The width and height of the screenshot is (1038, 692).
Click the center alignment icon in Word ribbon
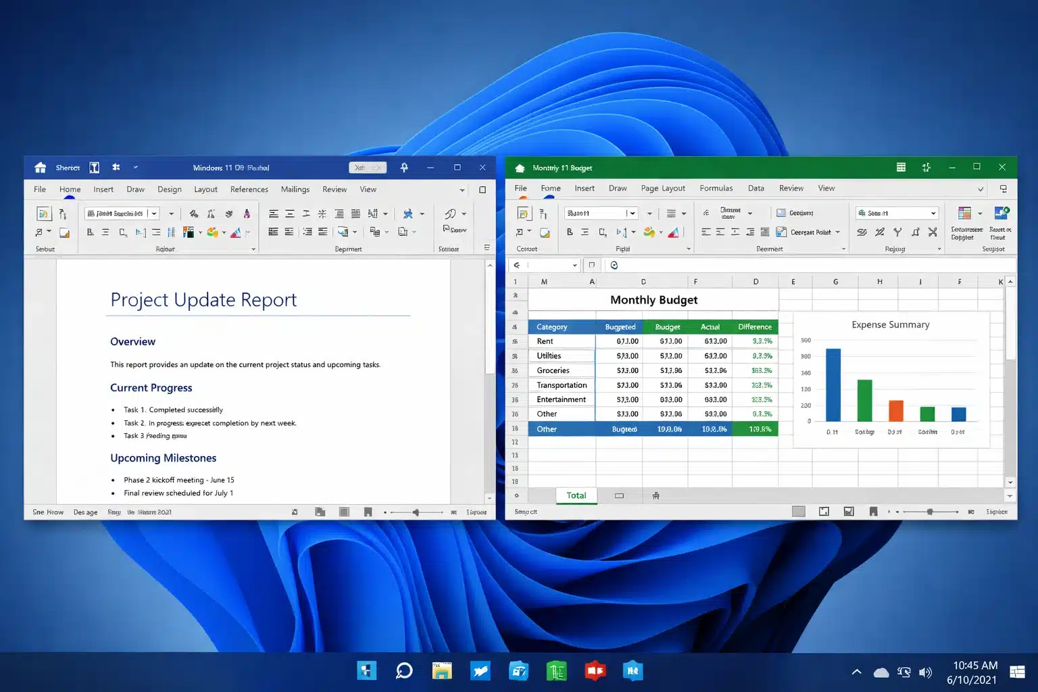(289, 214)
